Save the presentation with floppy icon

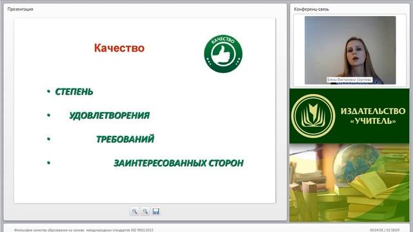click(156, 211)
